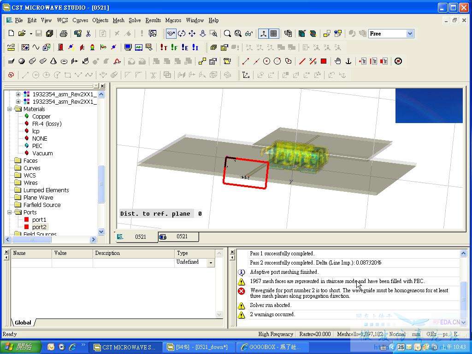Open the Farfield Source folder
This screenshot has height=354, width=472.
[42, 205]
